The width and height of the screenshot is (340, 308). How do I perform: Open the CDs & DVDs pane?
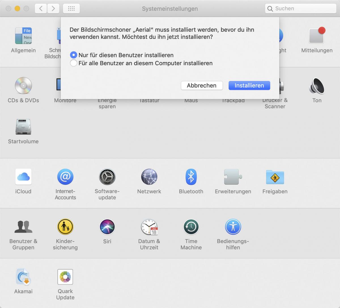click(23, 86)
